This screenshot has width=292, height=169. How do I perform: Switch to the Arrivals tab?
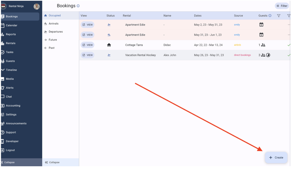53,24
